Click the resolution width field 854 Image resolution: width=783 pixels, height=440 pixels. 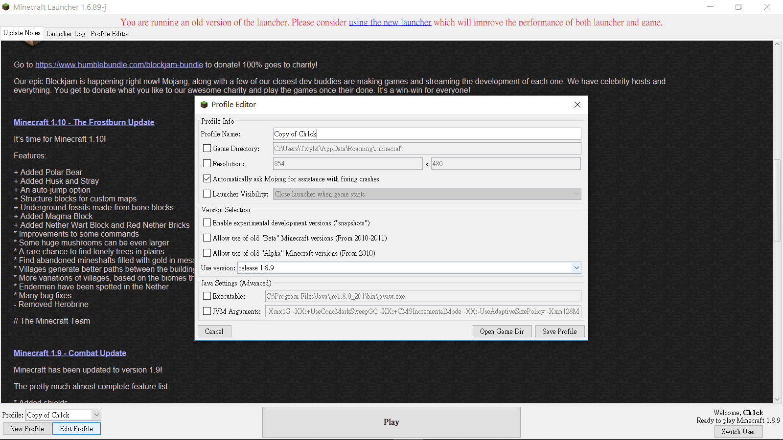click(x=347, y=164)
